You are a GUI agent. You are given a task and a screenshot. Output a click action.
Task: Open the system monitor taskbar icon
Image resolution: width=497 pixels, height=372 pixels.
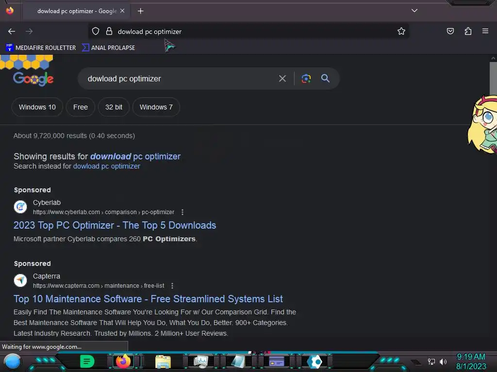[201, 361]
